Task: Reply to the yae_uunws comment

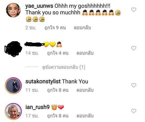Action: [82, 28]
